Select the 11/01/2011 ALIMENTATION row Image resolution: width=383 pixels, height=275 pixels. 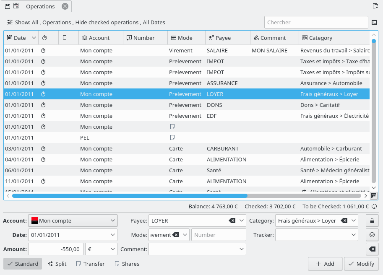(x=187, y=181)
